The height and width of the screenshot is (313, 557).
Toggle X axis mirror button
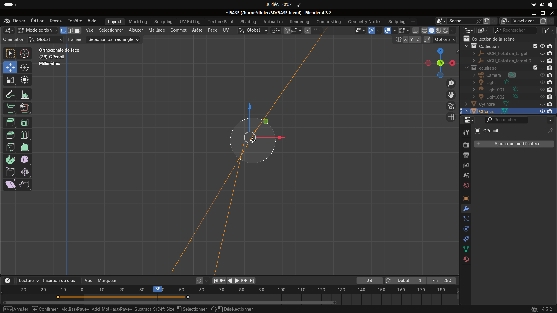tap(405, 39)
